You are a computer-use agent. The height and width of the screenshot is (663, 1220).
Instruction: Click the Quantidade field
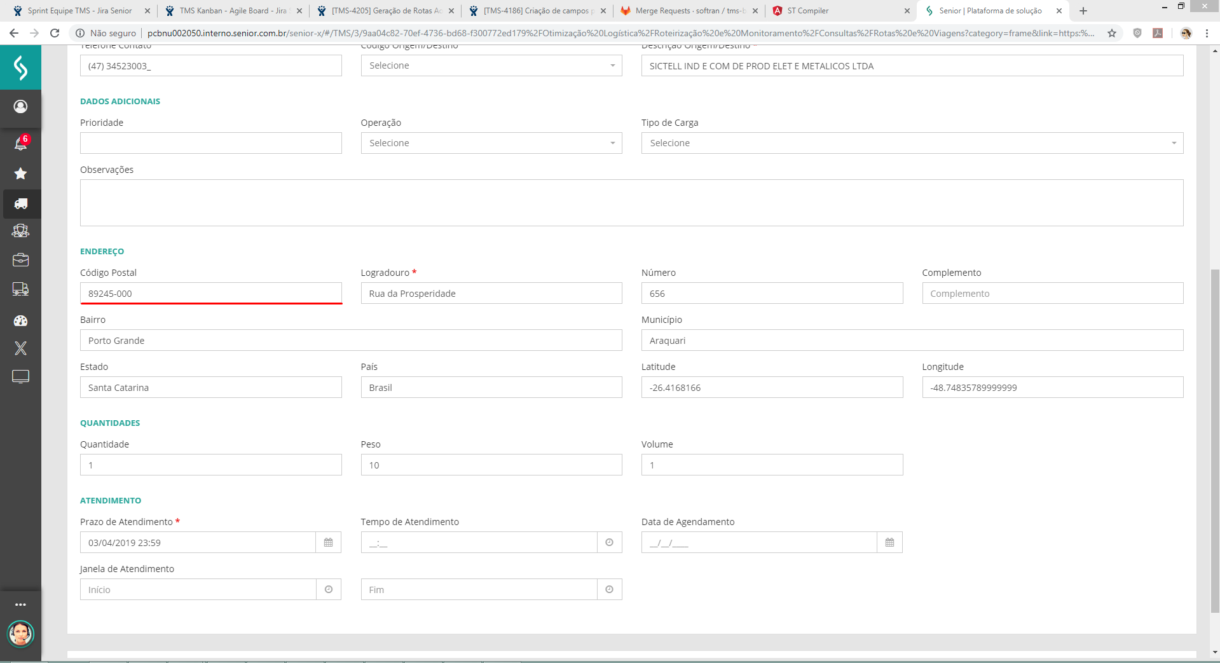[211, 465]
